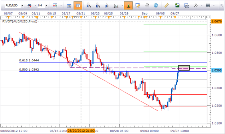This screenshot has width=225, height=134.
Task: Click the eye with arrow icon
Action: pyautogui.click(x=147, y=5)
